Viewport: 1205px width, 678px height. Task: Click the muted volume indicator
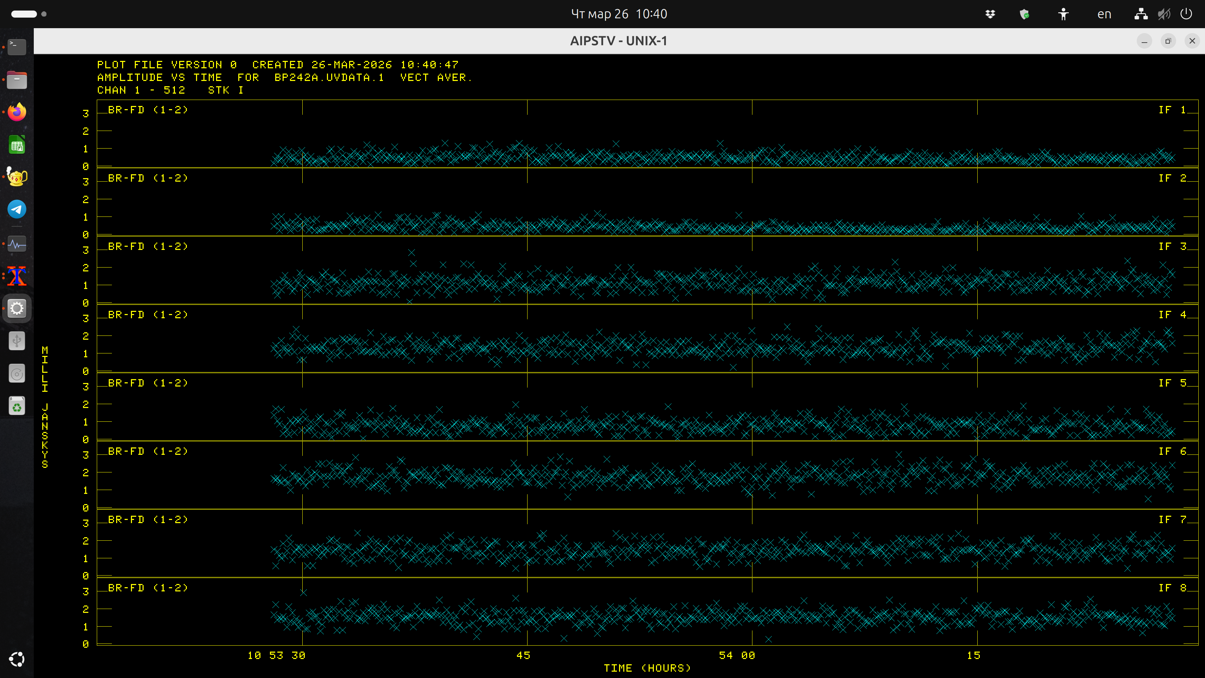coord(1164,14)
